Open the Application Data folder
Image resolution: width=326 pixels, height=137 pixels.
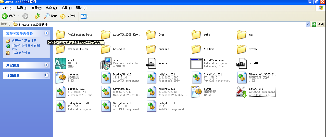pyautogui.click(x=74, y=35)
